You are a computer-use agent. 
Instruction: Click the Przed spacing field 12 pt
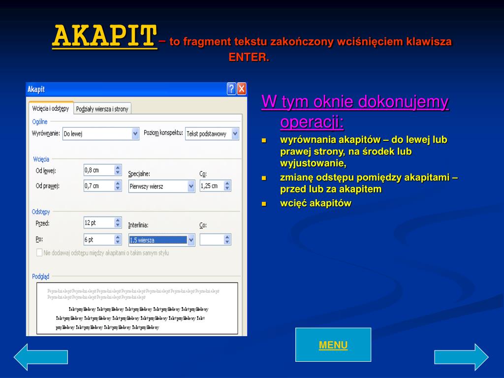tap(99, 223)
